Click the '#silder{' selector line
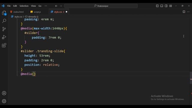This screenshot has width=192, height=108. [x=32, y=33]
